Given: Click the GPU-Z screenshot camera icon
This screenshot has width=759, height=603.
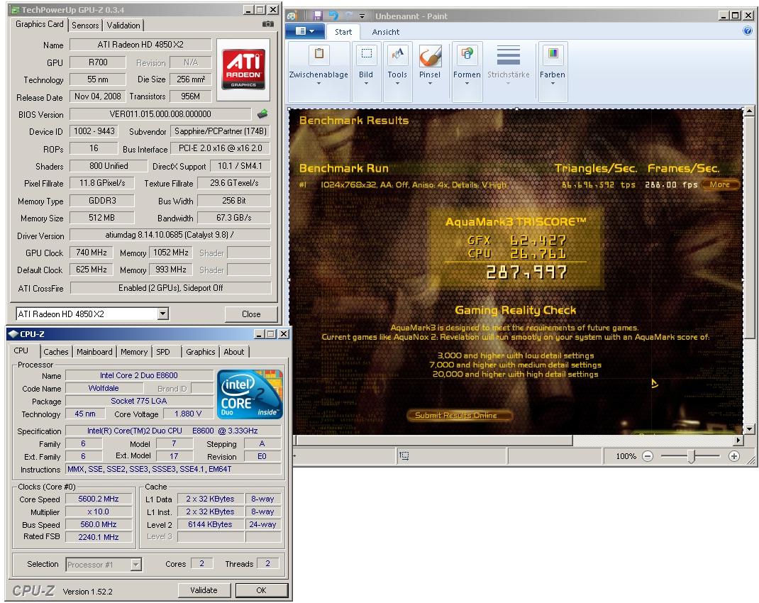Looking at the screenshot, I should click(267, 24).
